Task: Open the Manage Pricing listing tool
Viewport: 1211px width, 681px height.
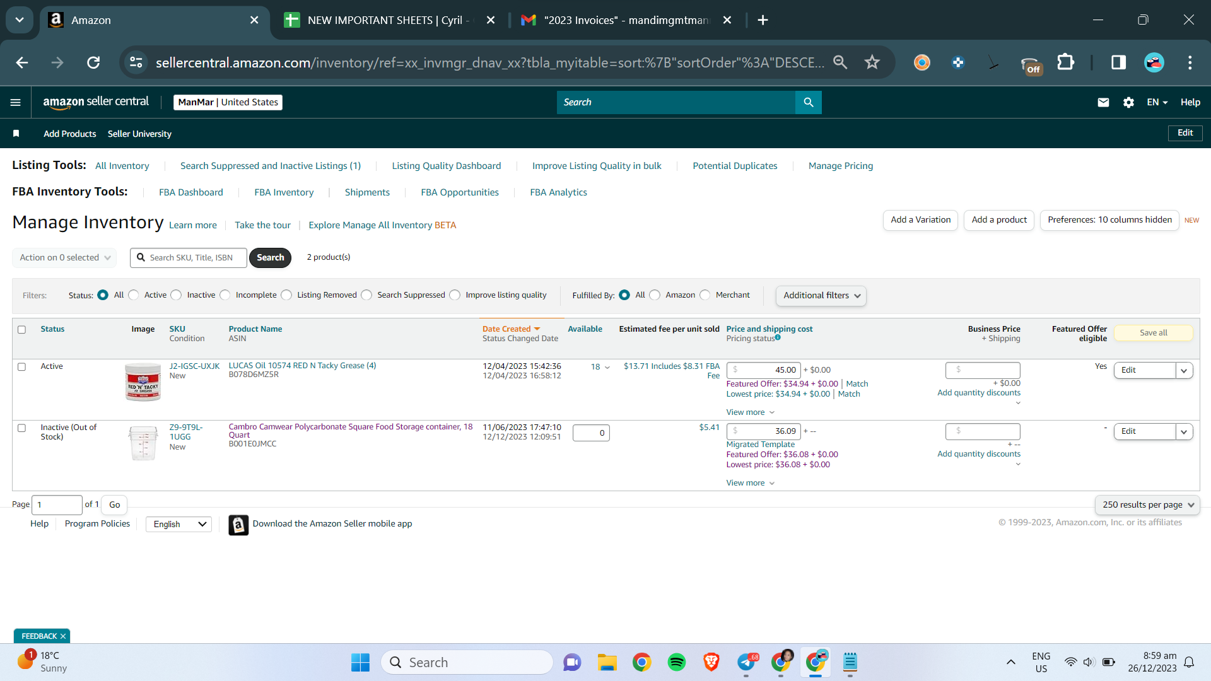Action: [x=841, y=166]
